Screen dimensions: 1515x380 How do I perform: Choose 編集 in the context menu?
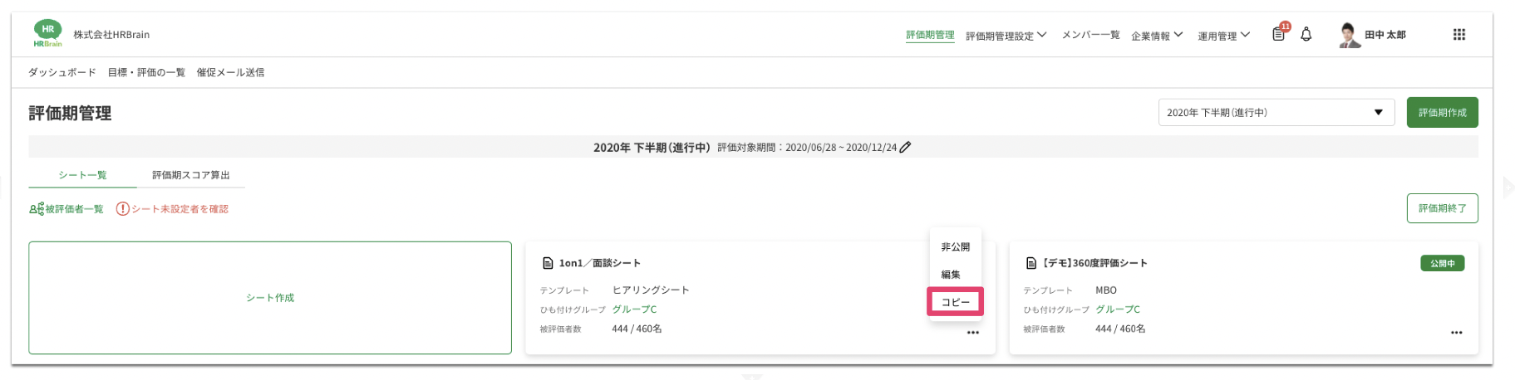[951, 275]
